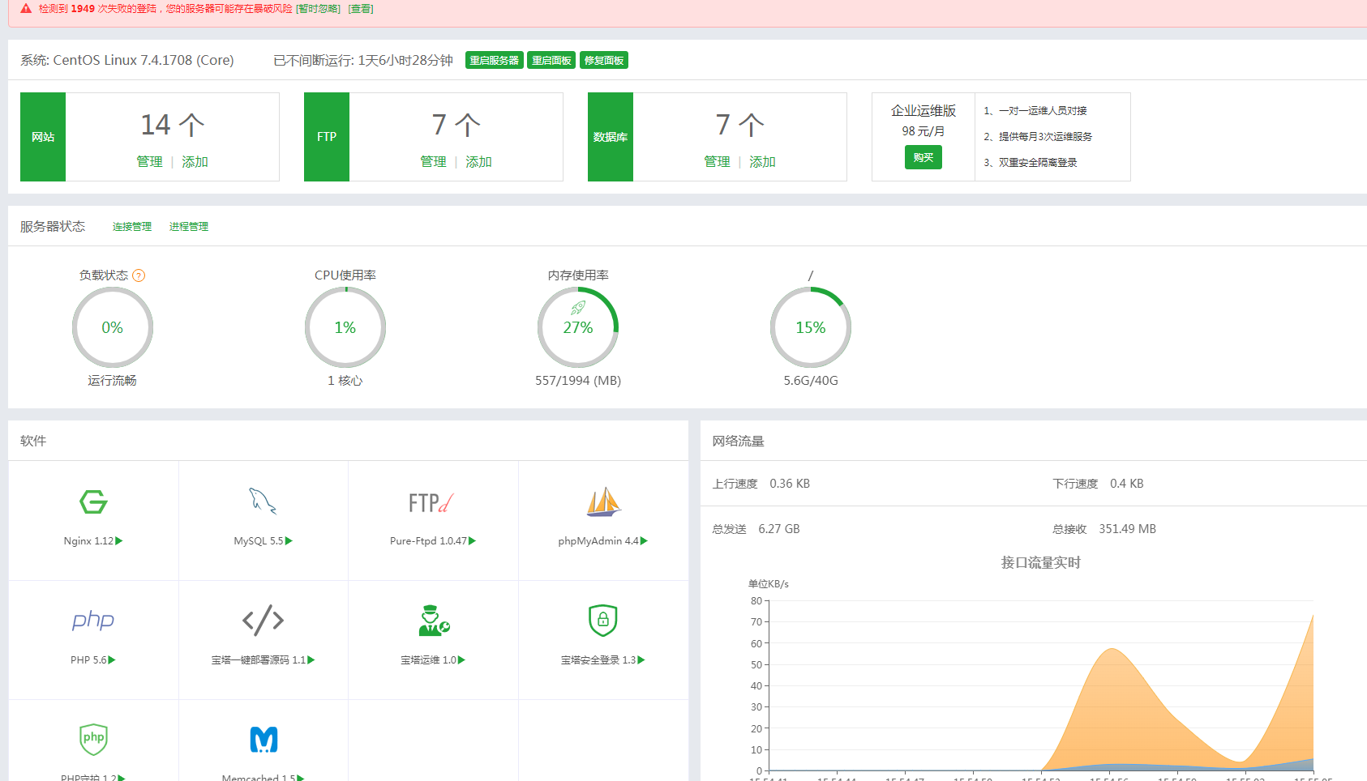Open the 连接管理 tab

click(132, 227)
